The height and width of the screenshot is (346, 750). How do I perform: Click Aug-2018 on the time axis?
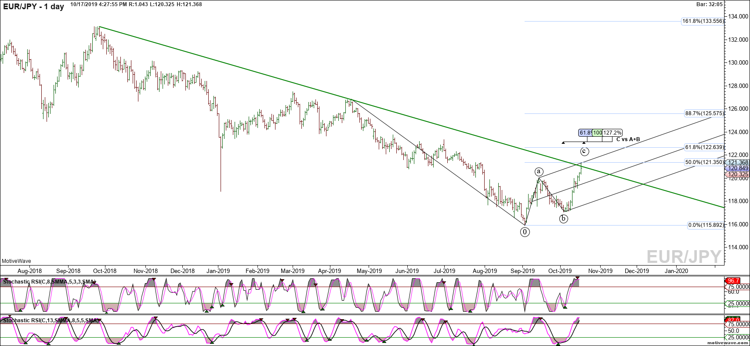(x=29, y=271)
